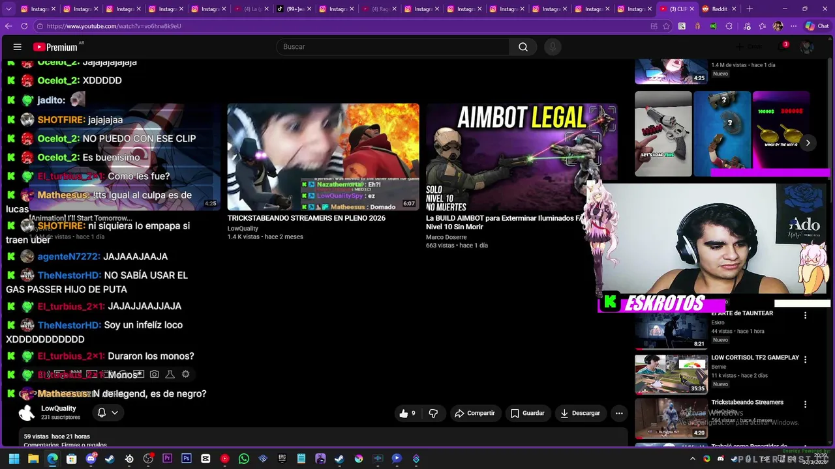Open El ARTE de TAUNTEAR video title
This screenshot has width=835, height=469.
[x=742, y=313]
